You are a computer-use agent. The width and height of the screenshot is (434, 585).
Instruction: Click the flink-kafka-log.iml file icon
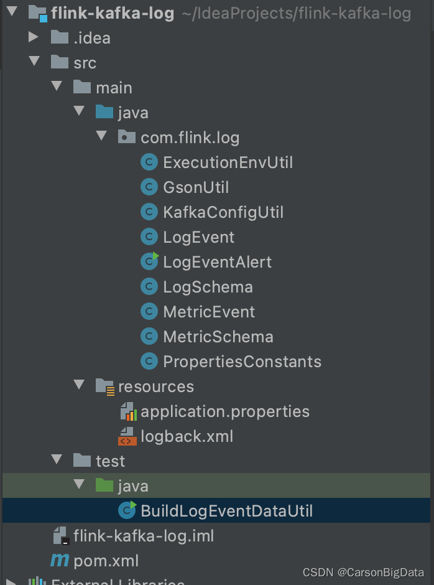click(x=61, y=536)
